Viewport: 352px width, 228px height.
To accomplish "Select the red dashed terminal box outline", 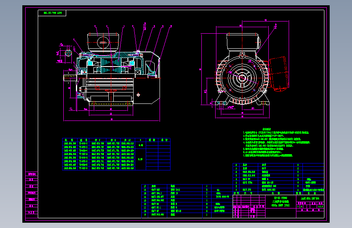I will click(279, 74).
